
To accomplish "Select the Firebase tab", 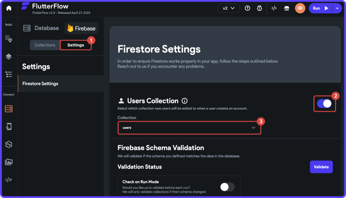I will (x=81, y=28).
